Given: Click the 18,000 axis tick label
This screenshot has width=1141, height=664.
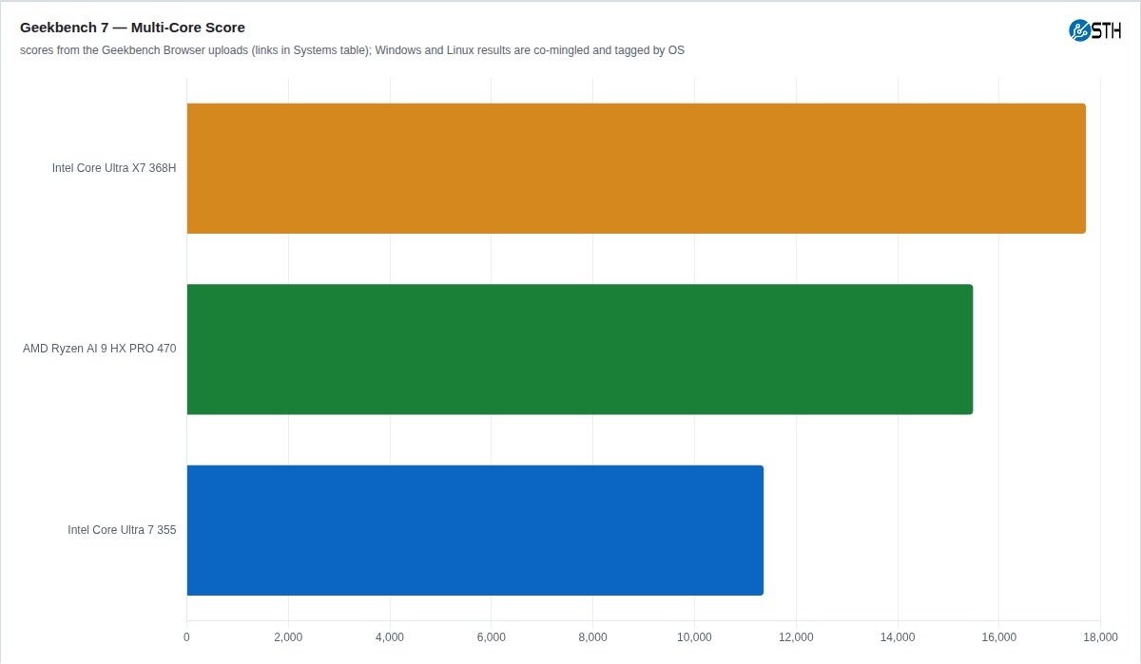Looking at the screenshot, I should pos(1100,636).
